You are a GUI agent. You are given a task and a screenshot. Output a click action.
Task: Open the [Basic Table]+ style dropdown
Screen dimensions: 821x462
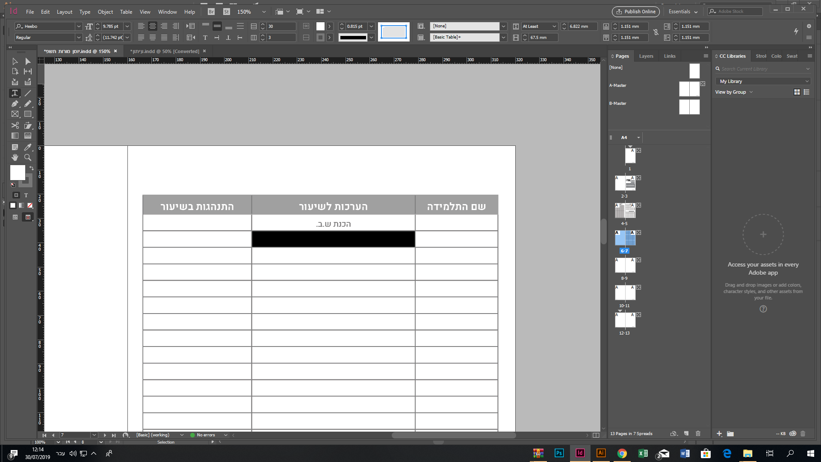503,37
